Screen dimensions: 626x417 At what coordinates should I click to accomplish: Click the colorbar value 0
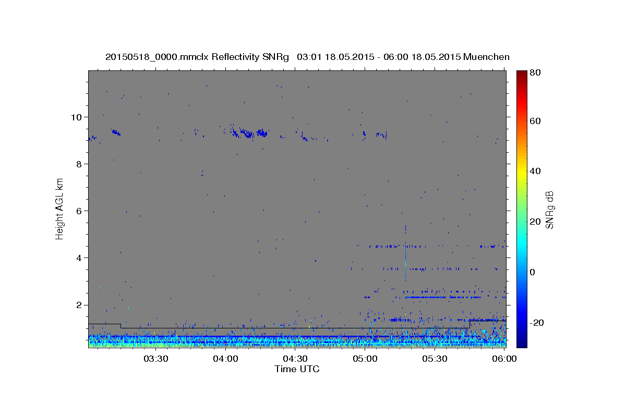point(534,272)
